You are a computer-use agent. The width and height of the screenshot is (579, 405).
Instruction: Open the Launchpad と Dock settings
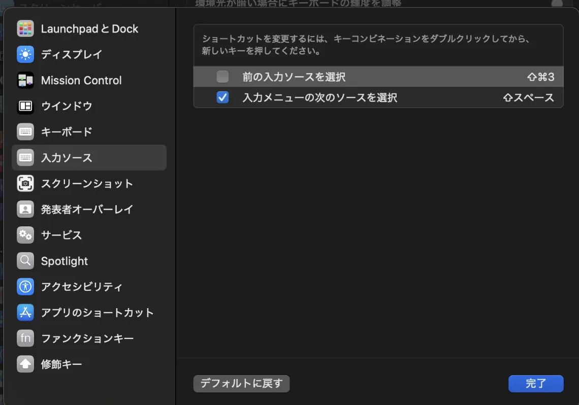click(24, 29)
